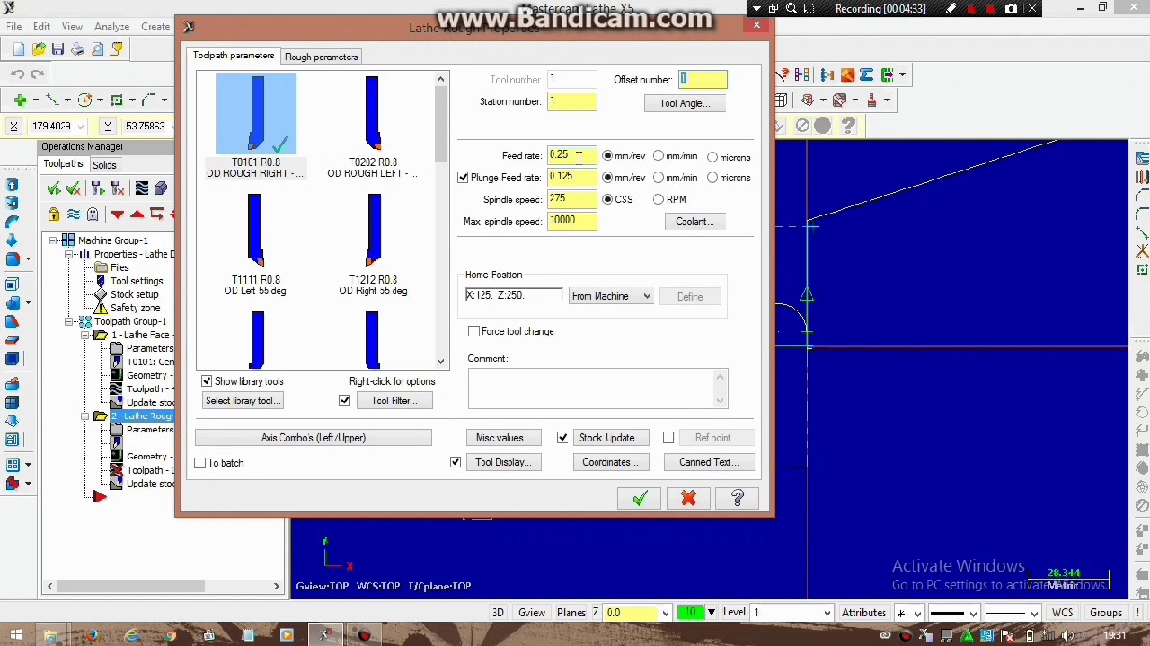Click the green color swatch in status bar
Viewport: 1150px width, 646px height.
click(x=690, y=614)
